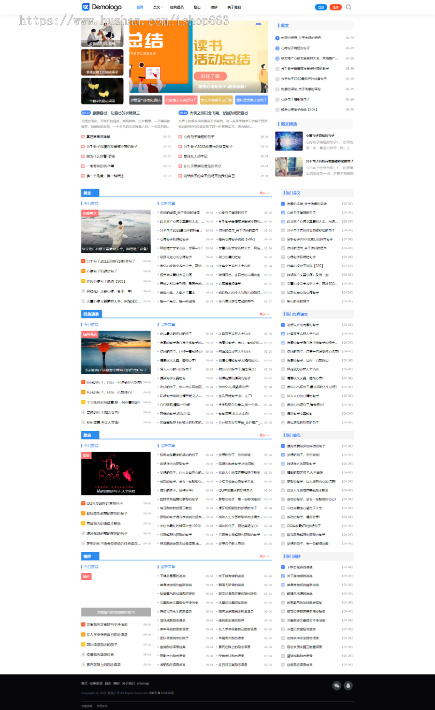Image resolution: width=435 pixels, height=710 pixels.
Task: Open 更多 link in the 美文 section header
Action: (264, 193)
